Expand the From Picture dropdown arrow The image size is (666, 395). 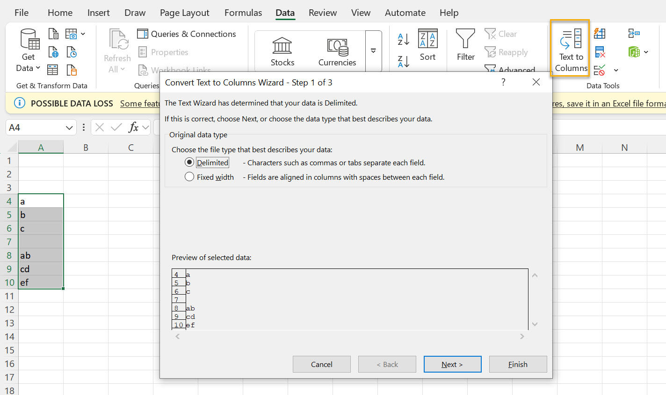[83, 34]
